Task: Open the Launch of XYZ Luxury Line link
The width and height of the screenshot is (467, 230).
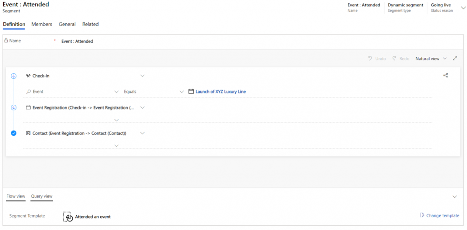Action: coord(220,92)
